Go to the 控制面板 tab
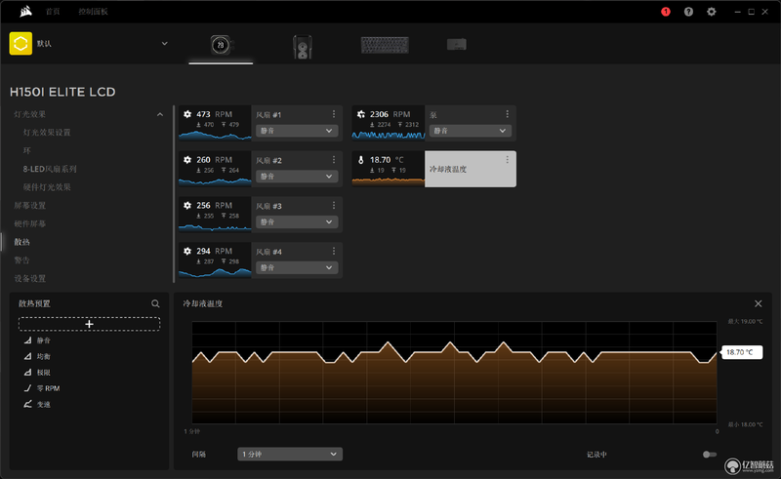Viewport: 781px width, 479px height. click(93, 12)
